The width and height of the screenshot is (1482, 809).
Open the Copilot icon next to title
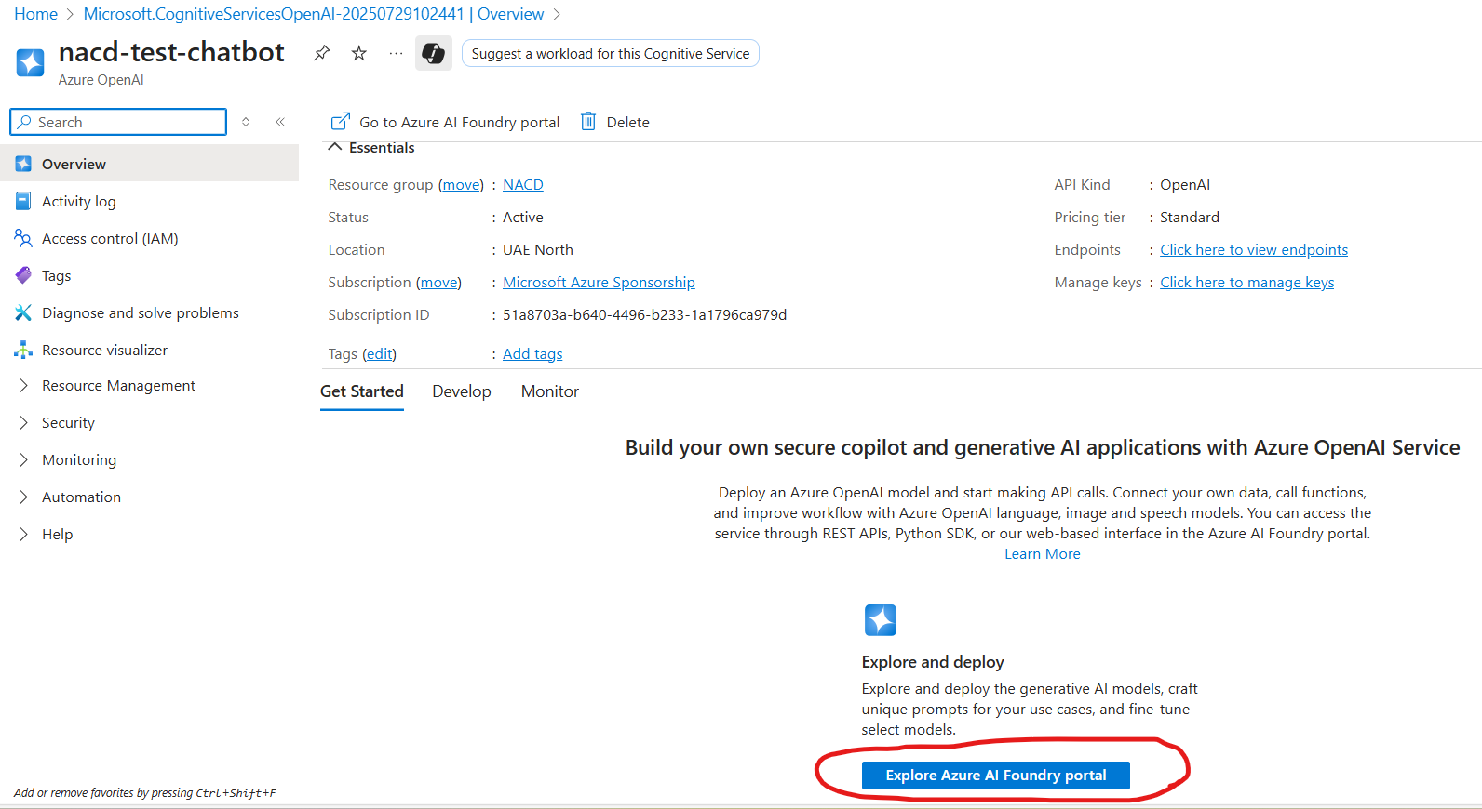tap(433, 53)
